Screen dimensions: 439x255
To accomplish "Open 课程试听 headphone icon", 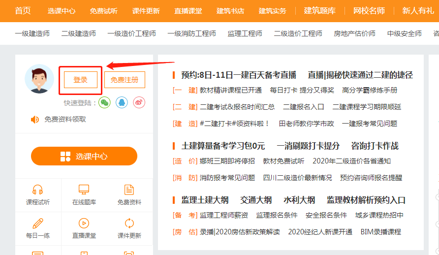I will tap(38, 190).
